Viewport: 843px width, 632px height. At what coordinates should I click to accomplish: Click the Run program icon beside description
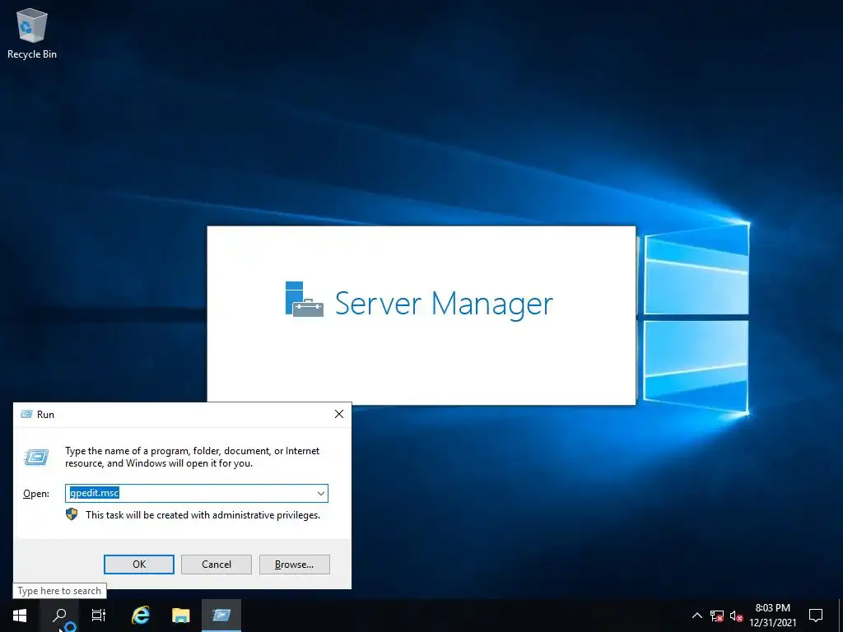36,458
